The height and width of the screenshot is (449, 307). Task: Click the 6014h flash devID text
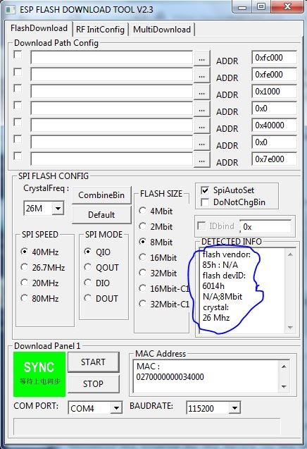(213, 285)
